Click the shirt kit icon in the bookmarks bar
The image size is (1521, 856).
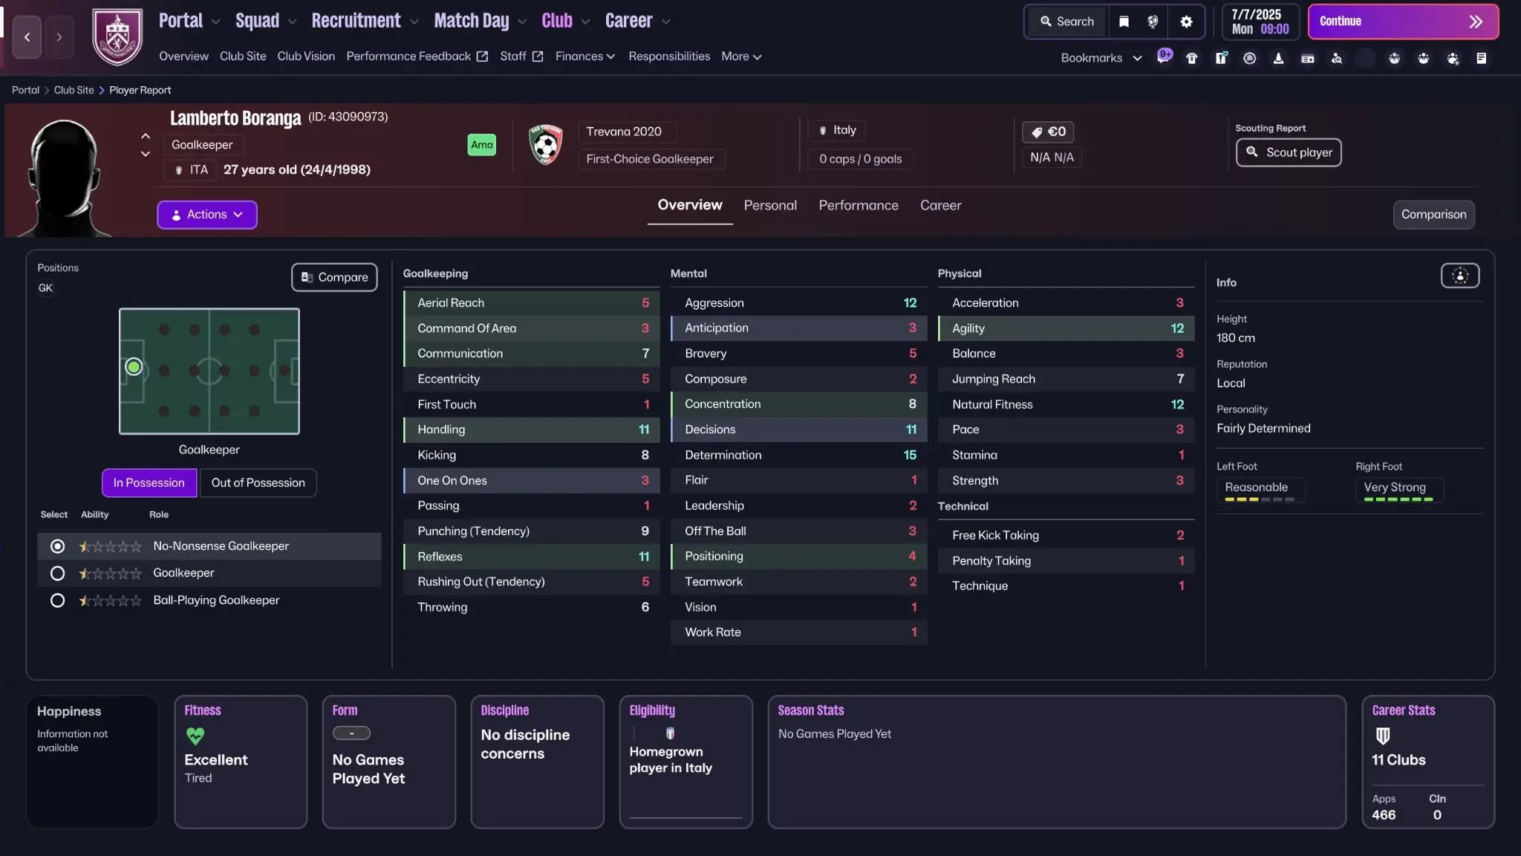coord(1193,58)
